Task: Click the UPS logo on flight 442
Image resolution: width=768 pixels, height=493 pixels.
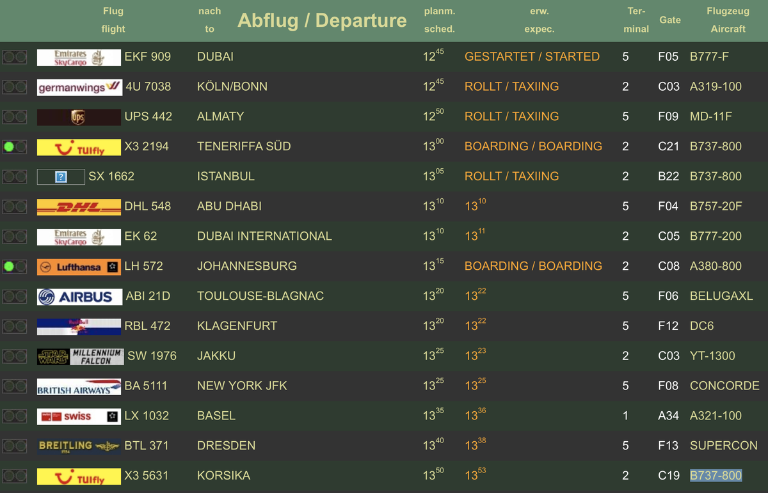Action: click(x=79, y=118)
